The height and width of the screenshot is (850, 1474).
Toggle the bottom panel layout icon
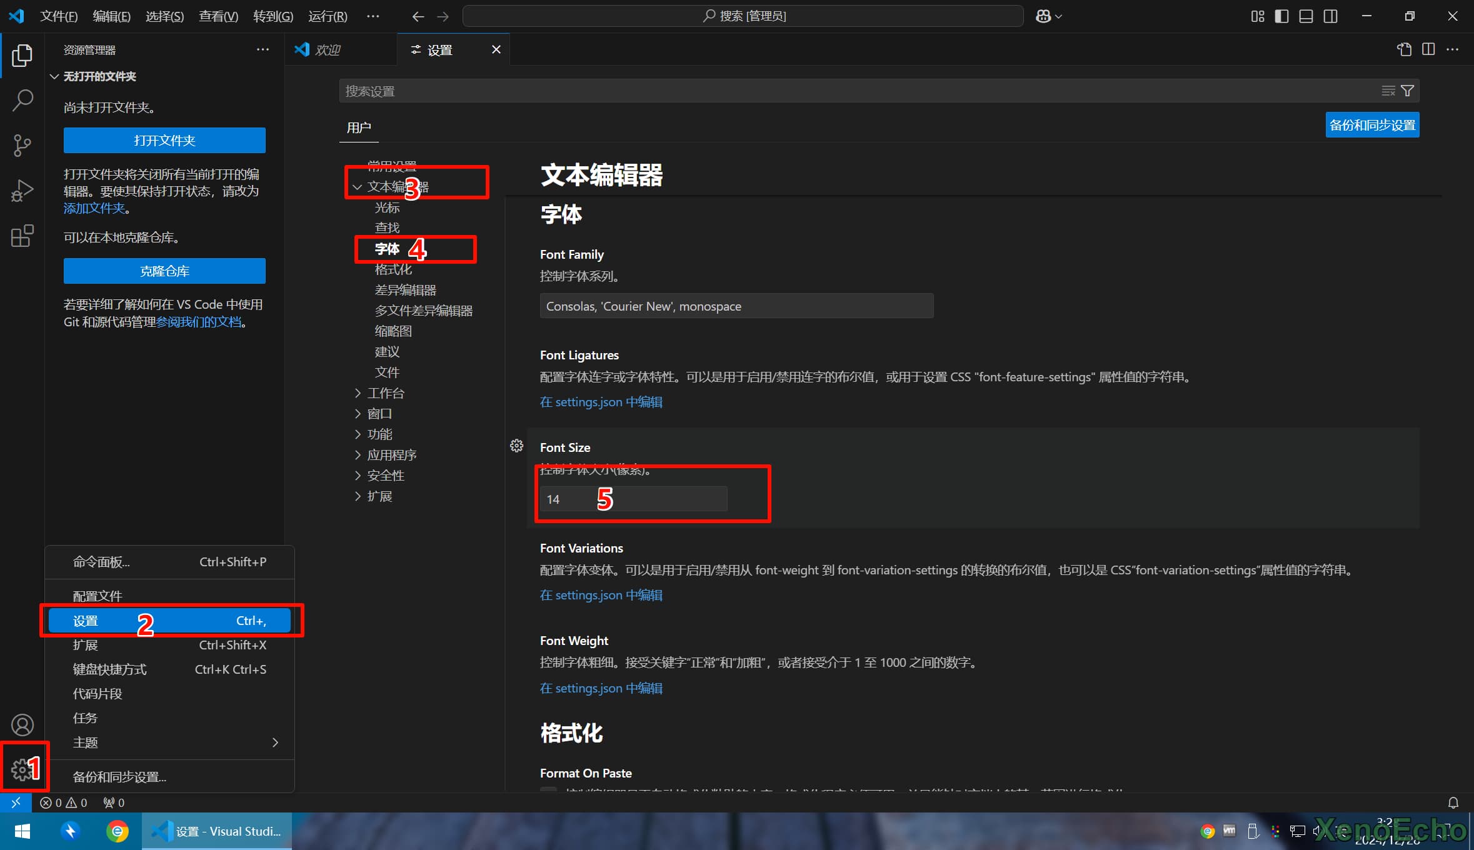click(x=1306, y=16)
